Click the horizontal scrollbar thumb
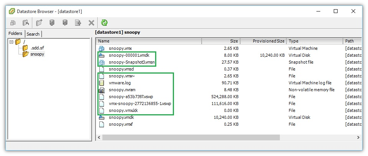The height and width of the screenshot is (156, 368). pyautogui.click(x=191, y=138)
